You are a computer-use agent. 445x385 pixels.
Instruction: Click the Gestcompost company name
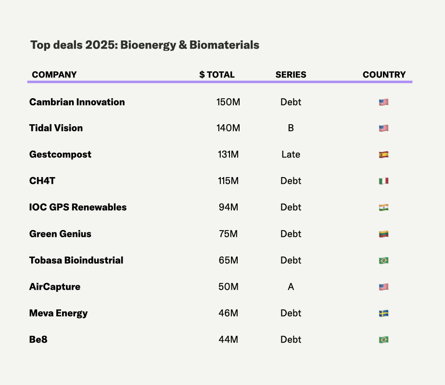tap(60, 154)
